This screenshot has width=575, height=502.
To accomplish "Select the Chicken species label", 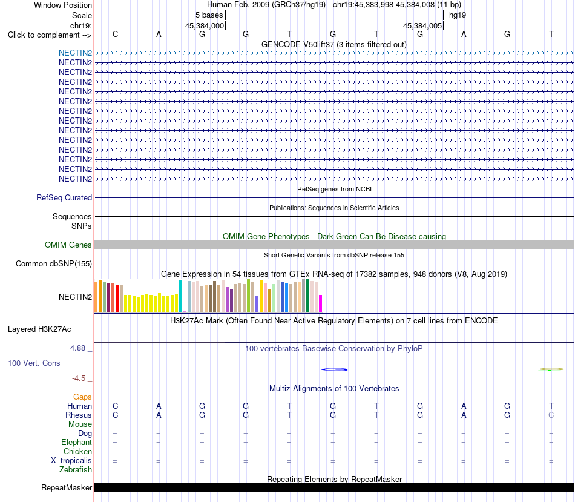I will 77,451.
